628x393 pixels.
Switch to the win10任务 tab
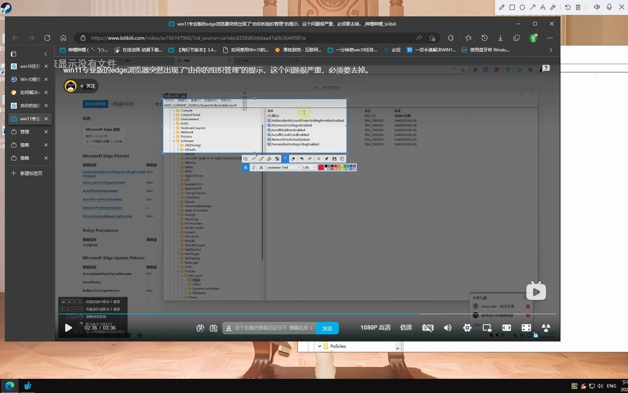(26, 66)
